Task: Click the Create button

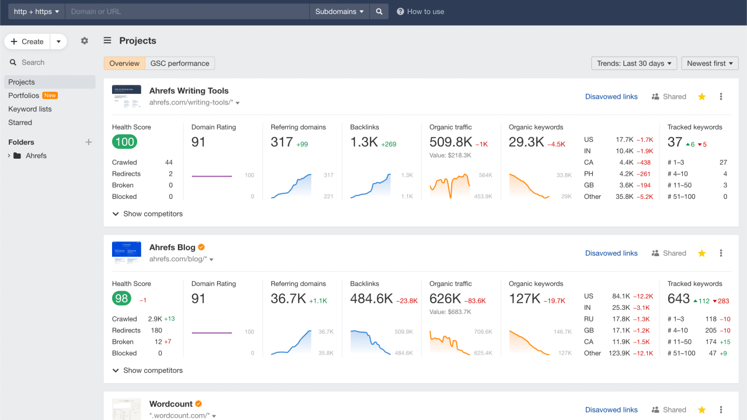Action: point(26,41)
